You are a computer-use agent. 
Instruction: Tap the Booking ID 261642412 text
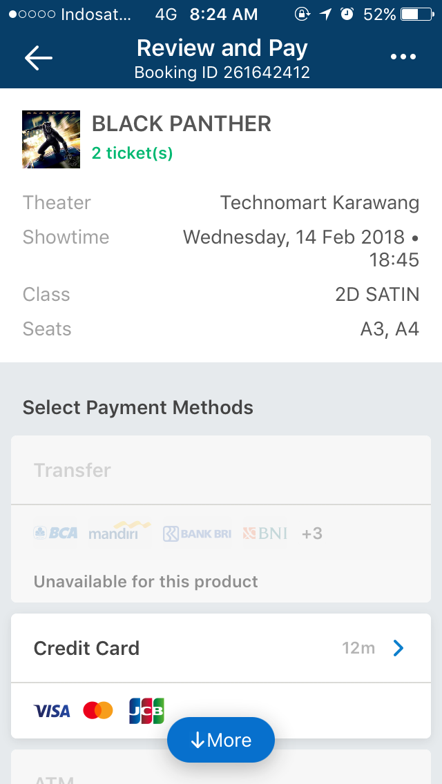[x=222, y=72]
